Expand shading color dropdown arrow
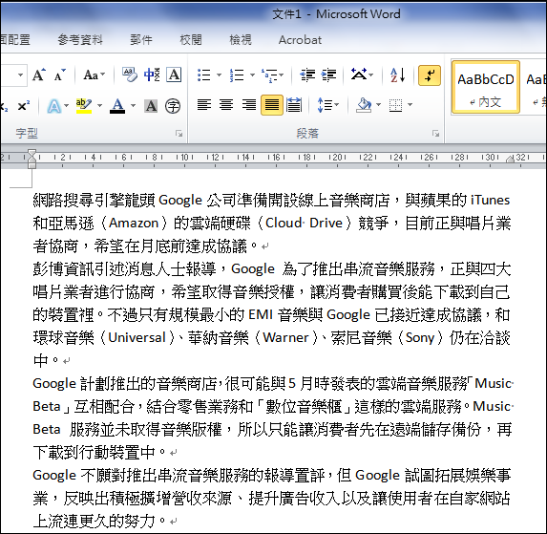Image resolution: width=547 pixels, height=534 pixels. pos(378,105)
